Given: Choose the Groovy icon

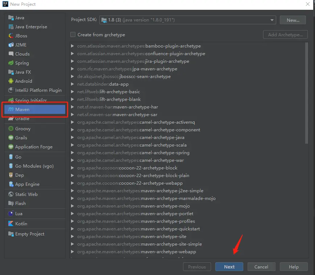Looking at the screenshot, I should (11, 128).
